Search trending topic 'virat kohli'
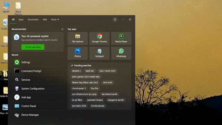 coord(108,83)
